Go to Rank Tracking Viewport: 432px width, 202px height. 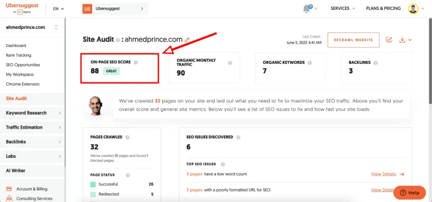[19, 55]
